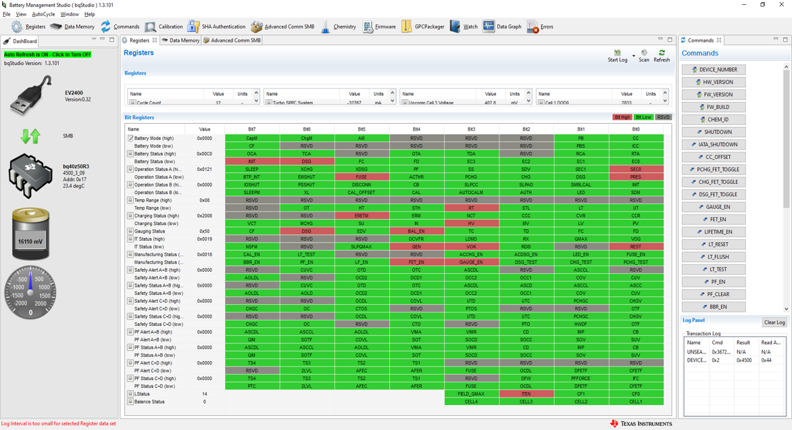The width and height of the screenshot is (792, 430).
Task: Open the Firmware tool
Action: [379, 27]
